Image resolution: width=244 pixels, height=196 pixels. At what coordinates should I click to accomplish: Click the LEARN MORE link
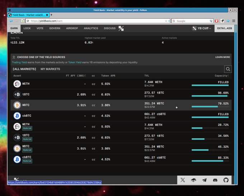[222, 57]
